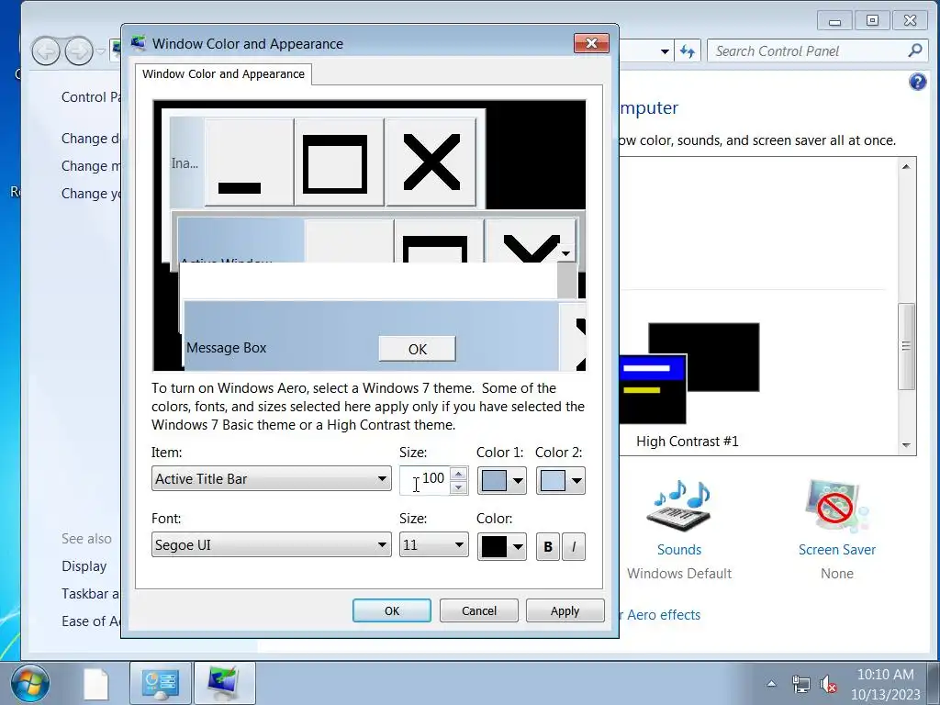Open the Taskbar link under See also
940x705 pixels.
click(x=90, y=594)
